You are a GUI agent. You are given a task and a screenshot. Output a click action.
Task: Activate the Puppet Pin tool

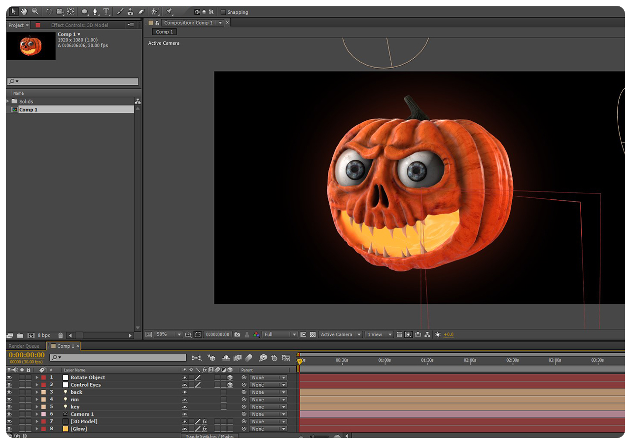tap(169, 11)
